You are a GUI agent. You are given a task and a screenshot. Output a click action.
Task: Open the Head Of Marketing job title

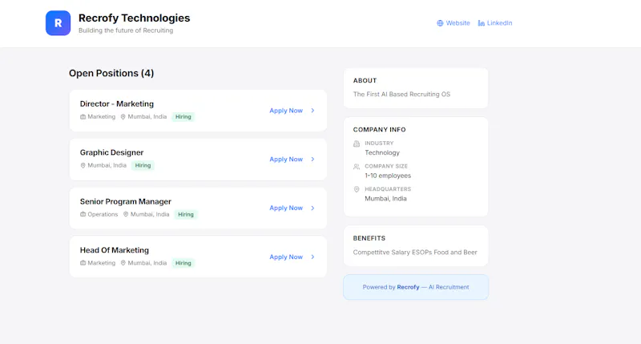point(114,250)
